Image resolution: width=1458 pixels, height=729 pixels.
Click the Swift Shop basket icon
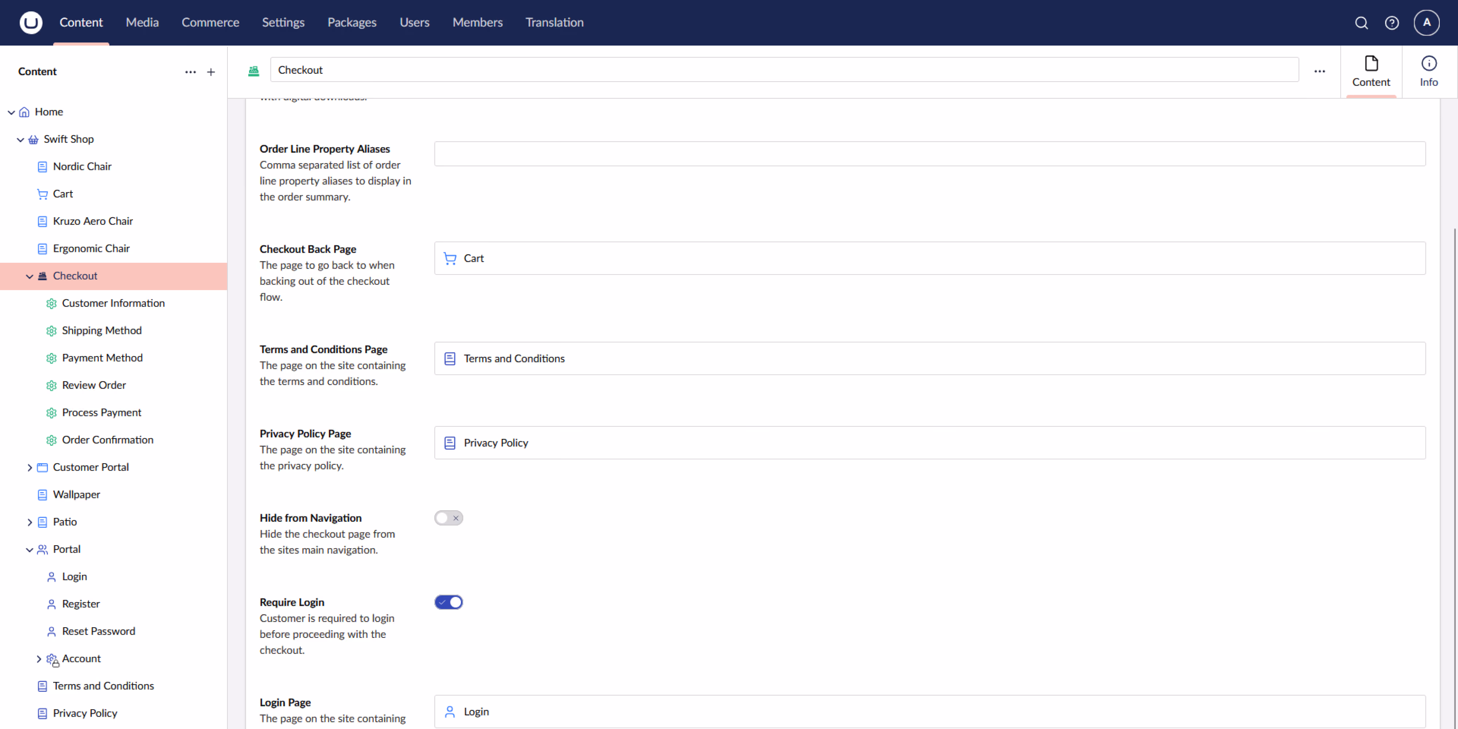click(x=34, y=139)
